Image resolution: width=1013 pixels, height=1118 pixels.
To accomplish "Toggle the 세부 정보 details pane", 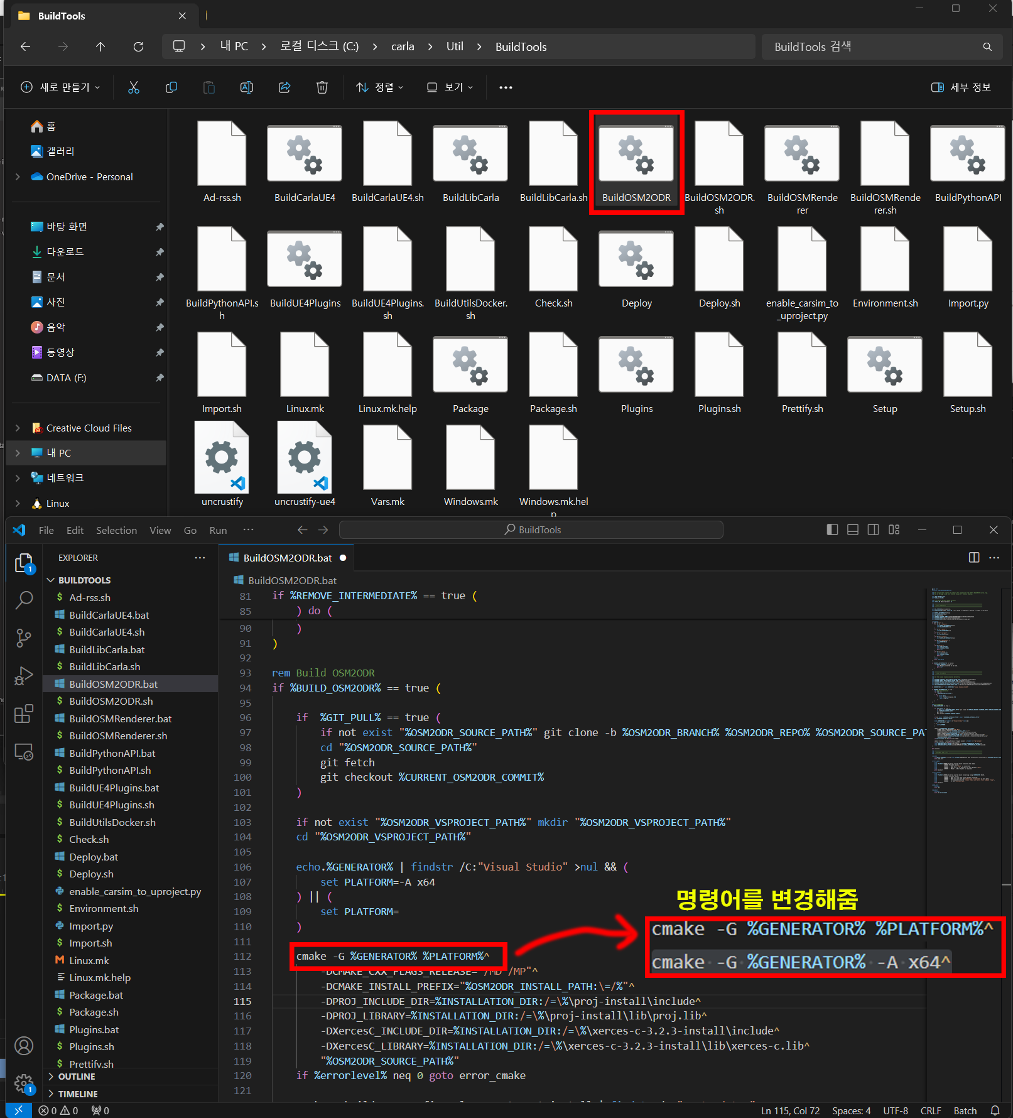I will pyautogui.click(x=961, y=87).
